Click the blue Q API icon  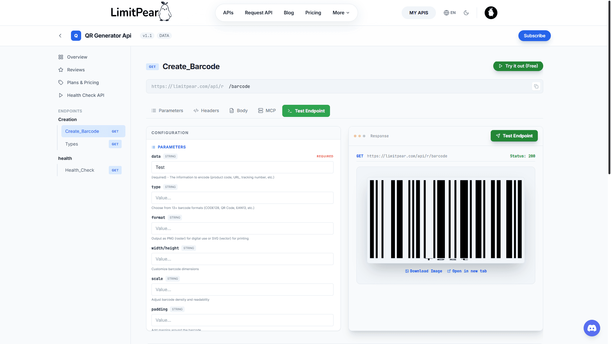(x=76, y=36)
